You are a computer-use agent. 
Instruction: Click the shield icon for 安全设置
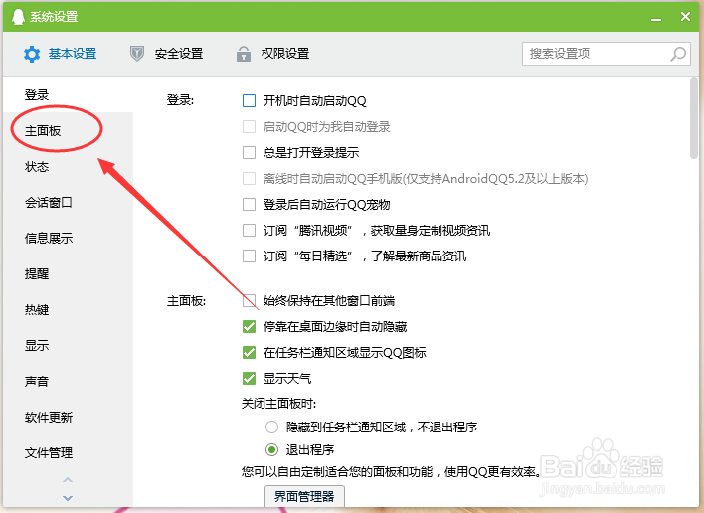click(137, 54)
